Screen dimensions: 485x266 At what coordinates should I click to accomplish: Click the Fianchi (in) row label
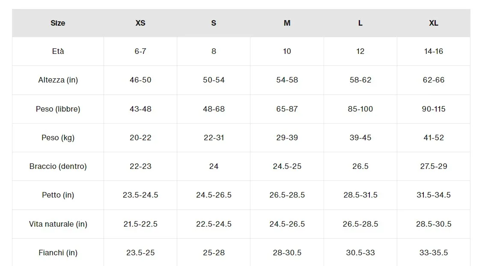[58, 253]
